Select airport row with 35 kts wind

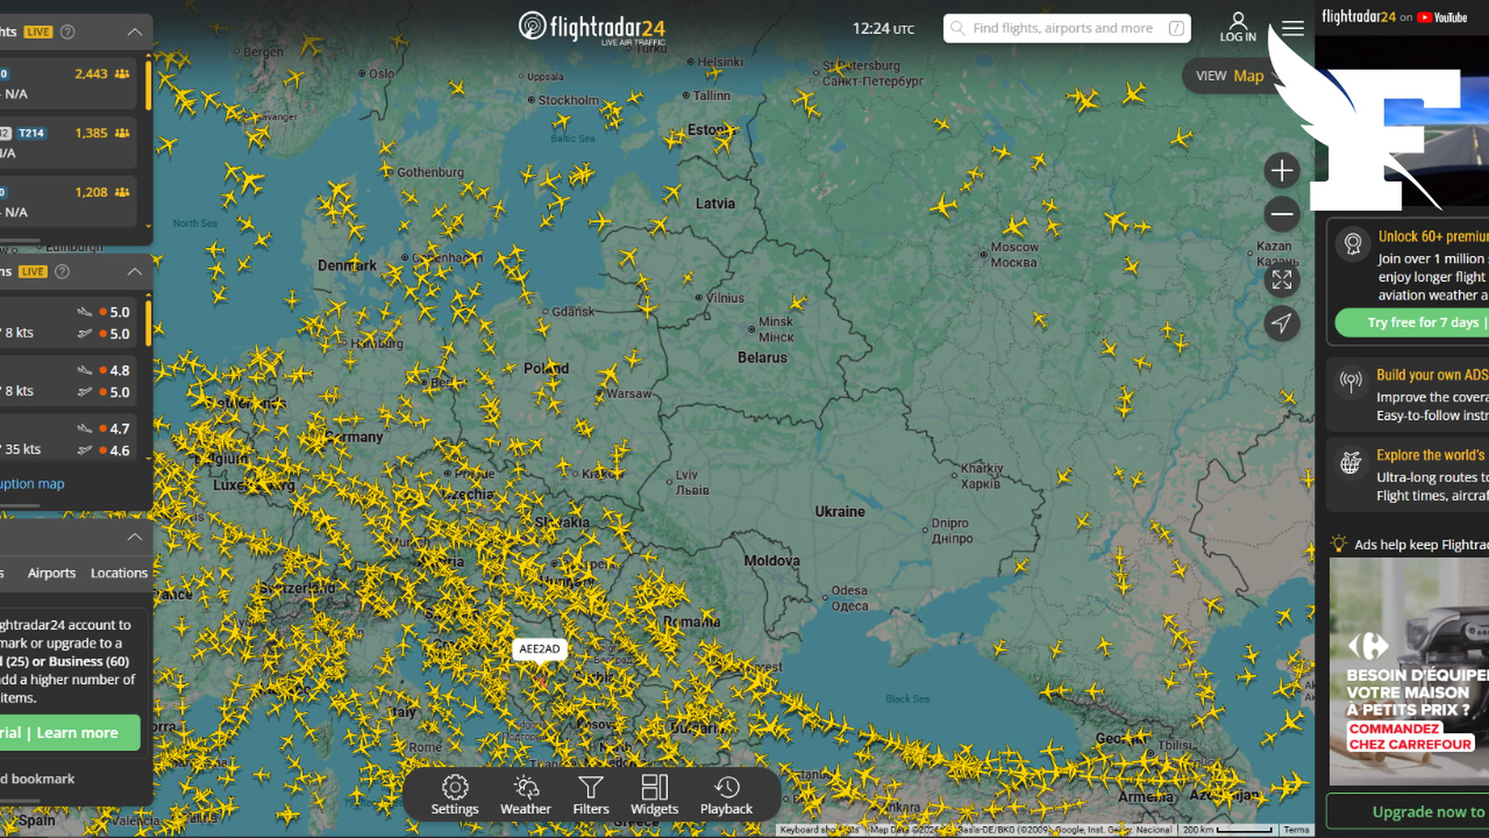(68, 439)
